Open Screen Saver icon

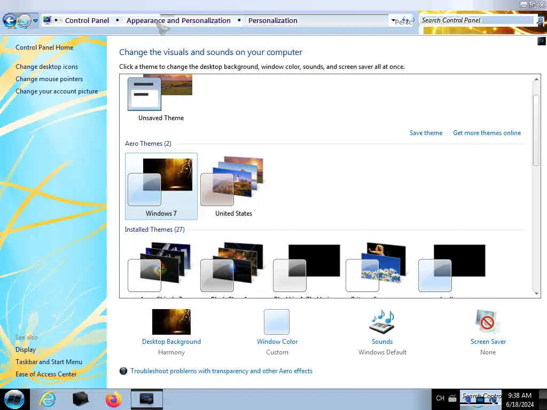pos(487,321)
